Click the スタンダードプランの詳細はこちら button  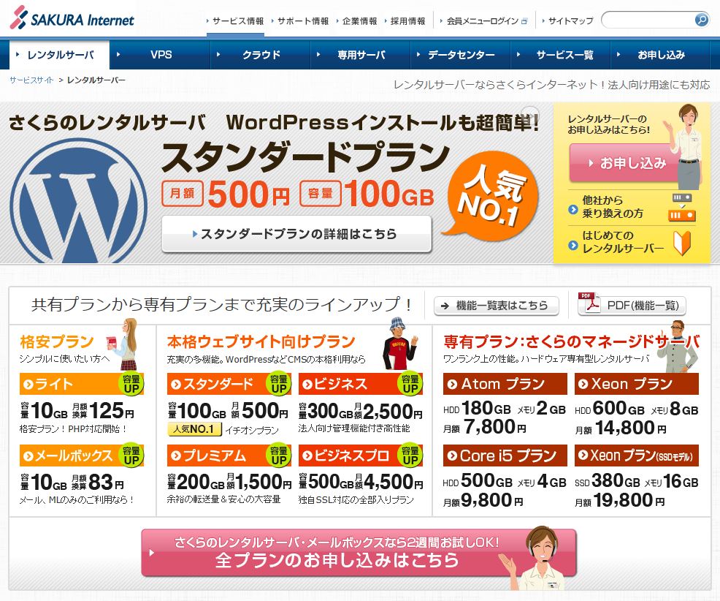(296, 233)
